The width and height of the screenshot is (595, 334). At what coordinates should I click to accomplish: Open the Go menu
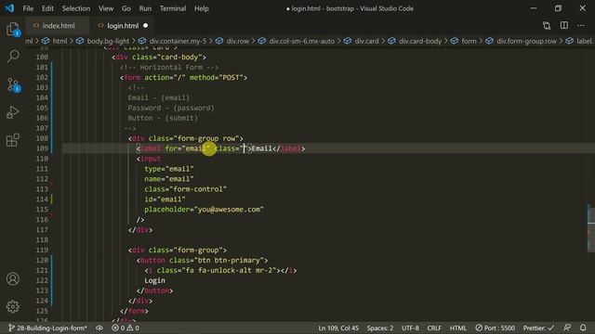click(x=126, y=8)
